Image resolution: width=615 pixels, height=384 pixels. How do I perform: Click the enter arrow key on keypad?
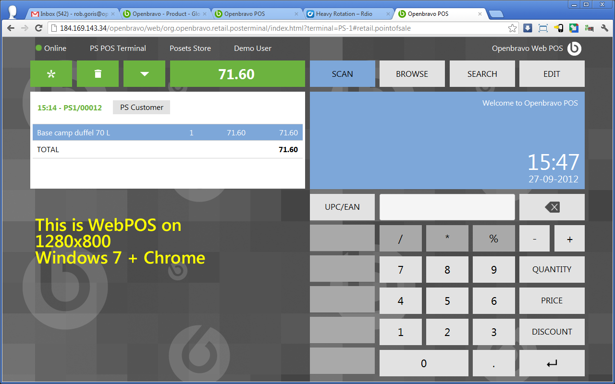click(x=552, y=363)
